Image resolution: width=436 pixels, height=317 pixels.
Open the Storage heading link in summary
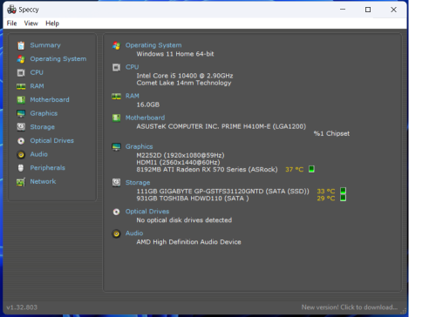[x=138, y=183]
